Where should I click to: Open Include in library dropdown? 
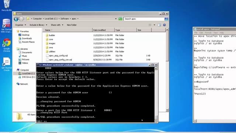click(x=38, y=25)
